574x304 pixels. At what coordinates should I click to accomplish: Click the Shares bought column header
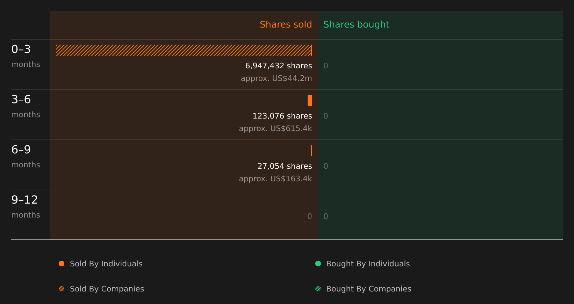[x=356, y=24]
